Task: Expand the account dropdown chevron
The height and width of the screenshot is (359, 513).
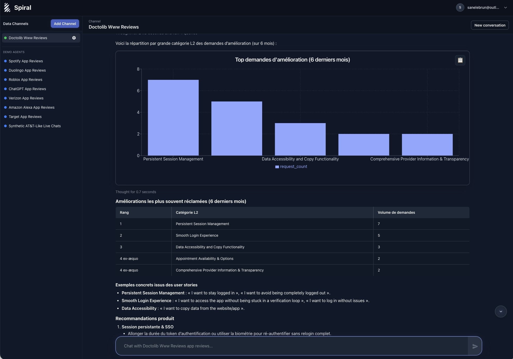Action: point(505,7)
